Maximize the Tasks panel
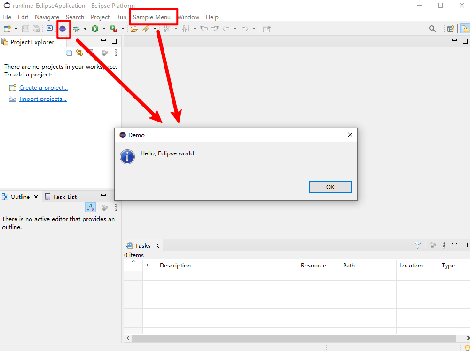This screenshot has height=351, width=470. (x=465, y=245)
